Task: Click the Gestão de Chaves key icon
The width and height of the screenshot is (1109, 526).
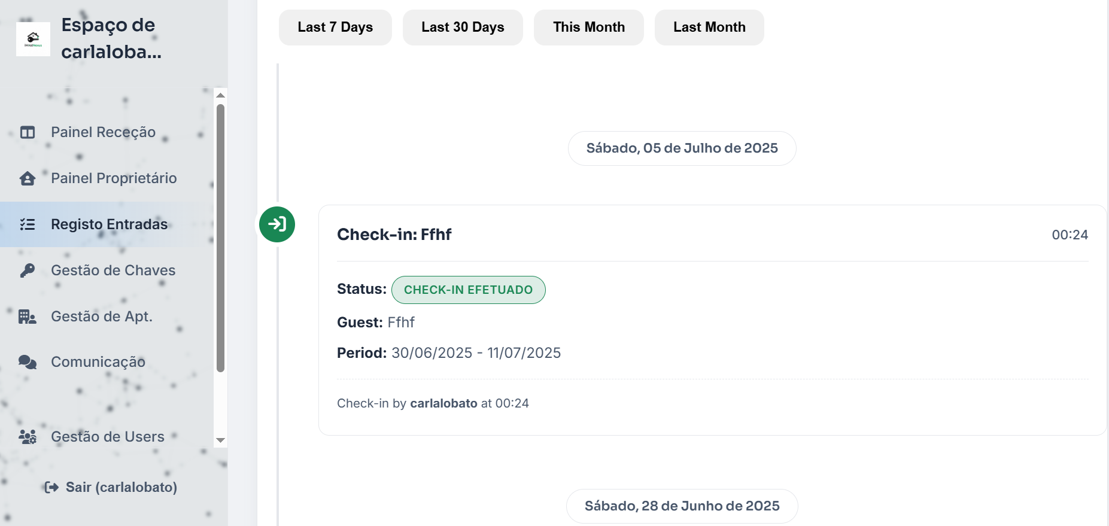Action: [28, 270]
